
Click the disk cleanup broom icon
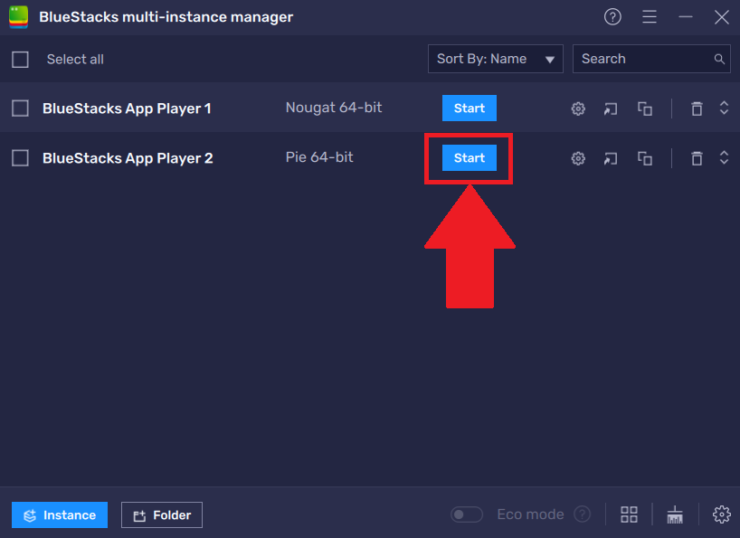[675, 514]
